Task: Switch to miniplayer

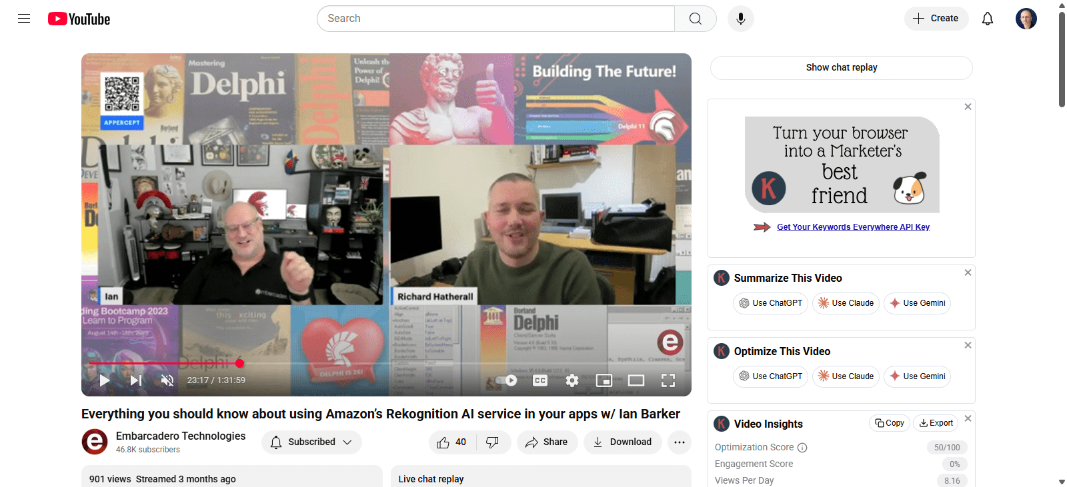Action: pyautogui.click(x=604, y=380)
